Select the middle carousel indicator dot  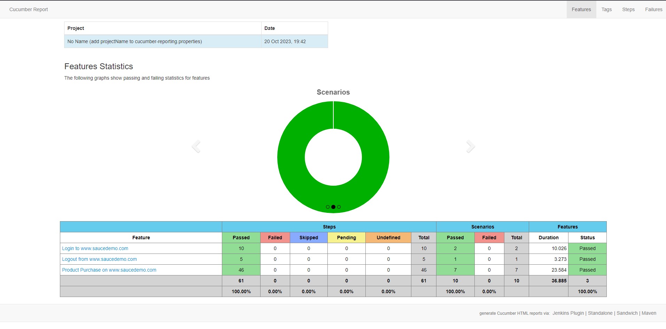pos(333,207)
